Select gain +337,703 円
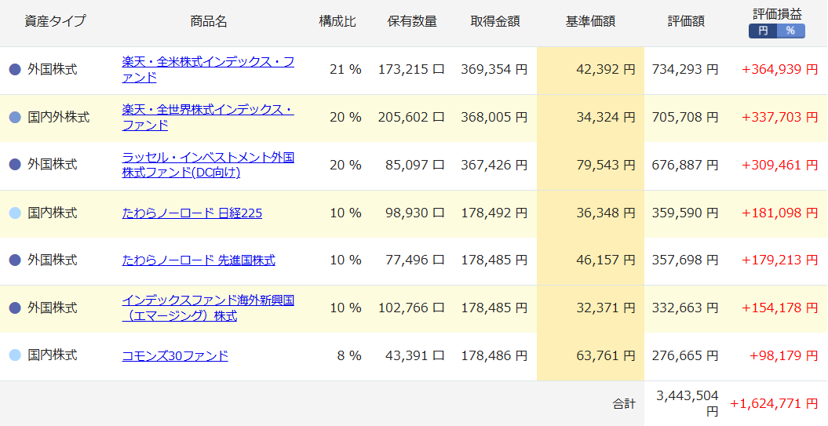The height and width of the screenshot is (426, 828). click(x=780, y=117)
